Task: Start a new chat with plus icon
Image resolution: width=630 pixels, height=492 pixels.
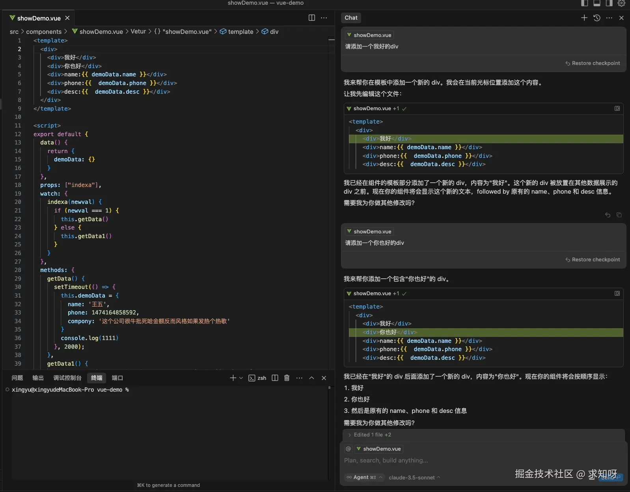Action: [584, 18]
